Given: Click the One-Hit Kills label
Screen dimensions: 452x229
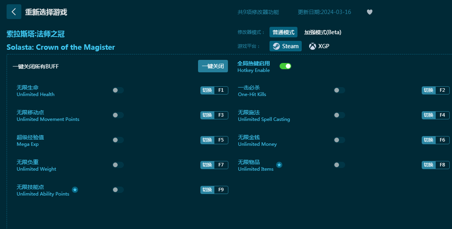Looking at the screenshot, I should (x=252, y=94).
